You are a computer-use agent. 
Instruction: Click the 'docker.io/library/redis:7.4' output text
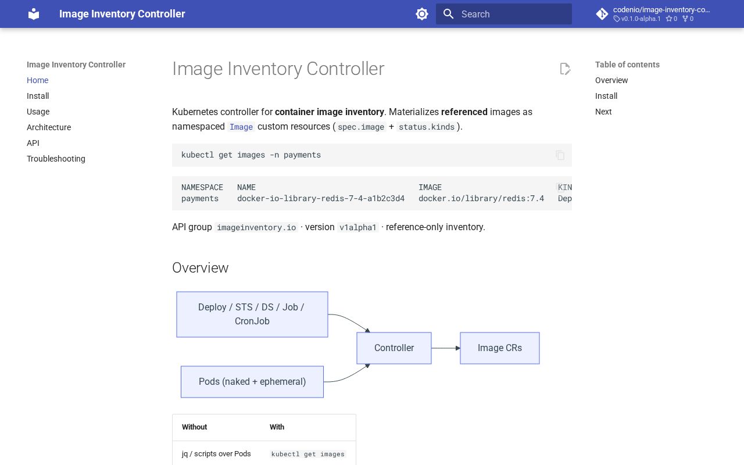coord(481,198)
